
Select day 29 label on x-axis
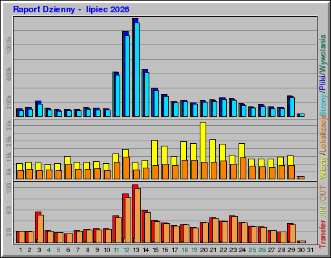(291, 250)
